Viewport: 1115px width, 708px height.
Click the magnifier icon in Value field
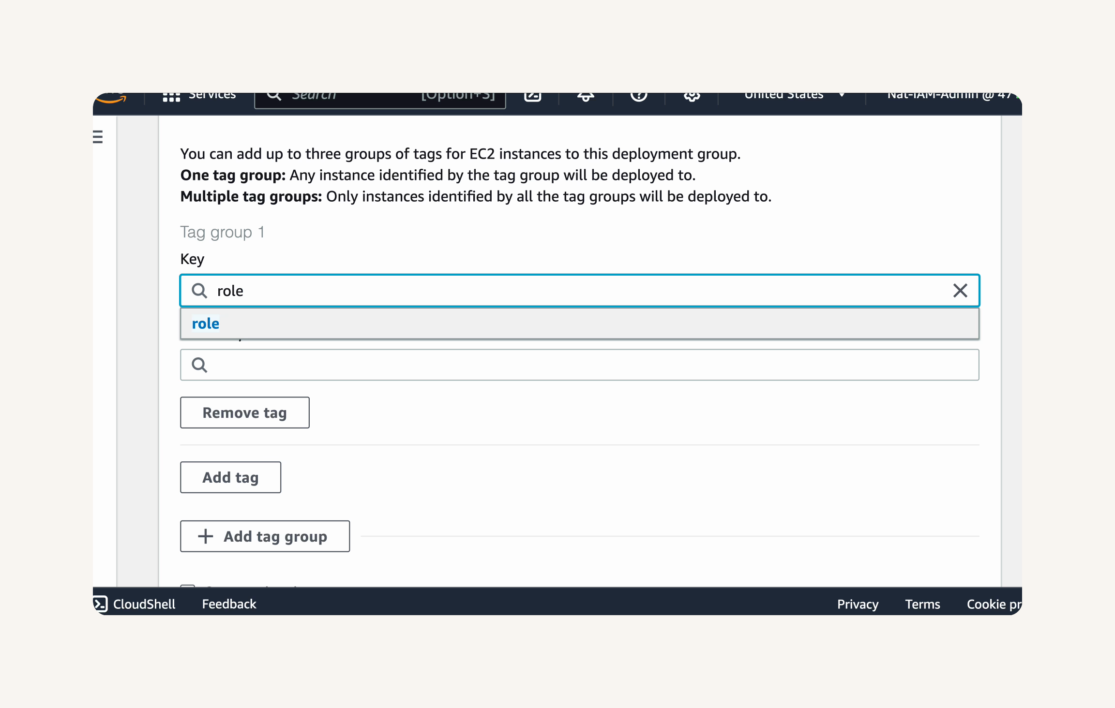(199, 365)
